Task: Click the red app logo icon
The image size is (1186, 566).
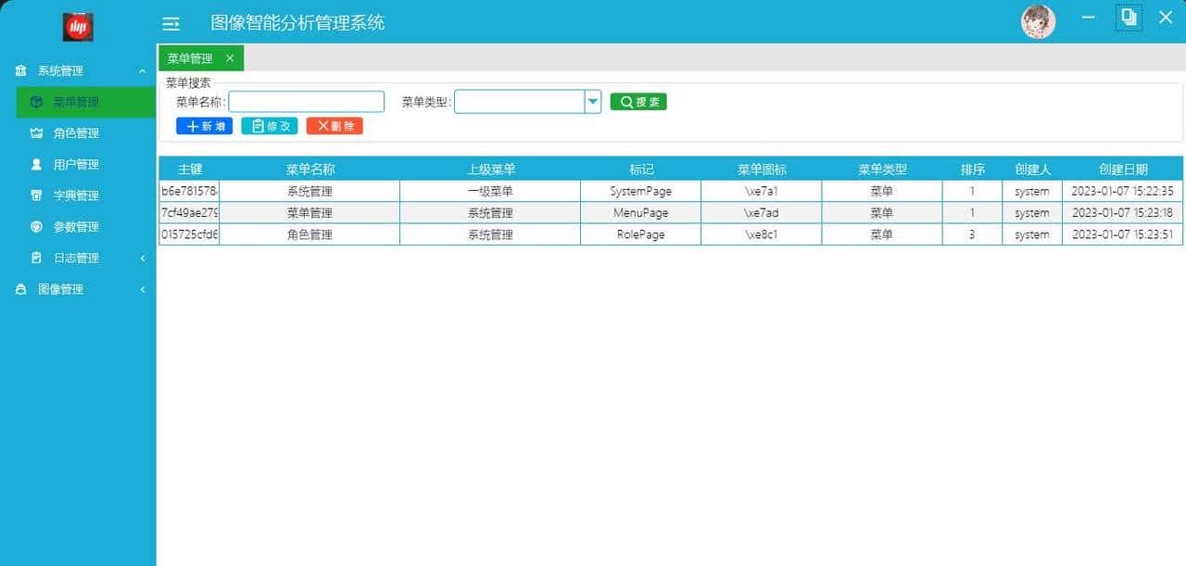Action: pos(78,27)
